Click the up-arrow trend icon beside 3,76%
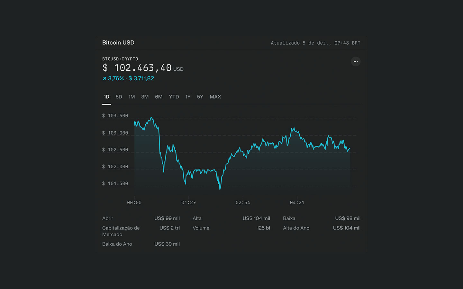The image size is (463, 289). 104,78
